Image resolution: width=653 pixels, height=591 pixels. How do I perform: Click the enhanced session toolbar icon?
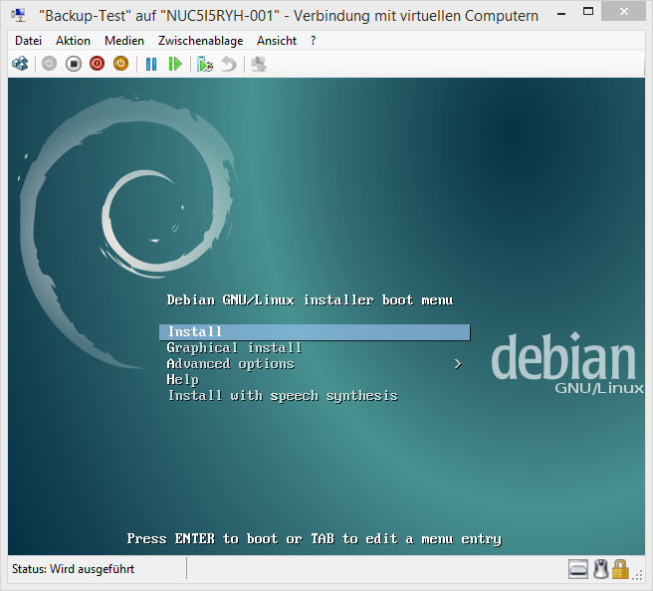[x=259, y=64]
